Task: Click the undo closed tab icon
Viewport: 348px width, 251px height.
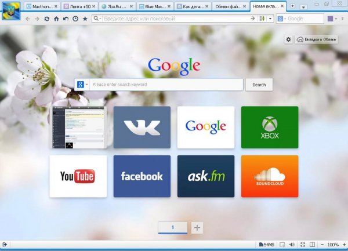Action: point(66,19)
